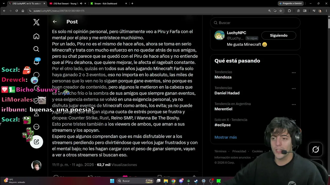Open the Chrome three-dot menu
The width and height of the screenshot is (330, 185).
326,11
